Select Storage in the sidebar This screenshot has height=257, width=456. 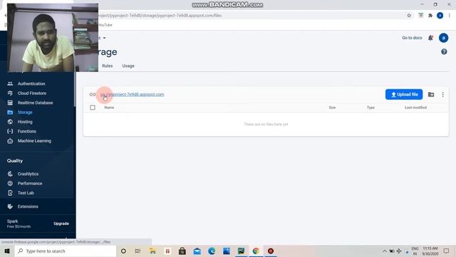coord(25,112)
